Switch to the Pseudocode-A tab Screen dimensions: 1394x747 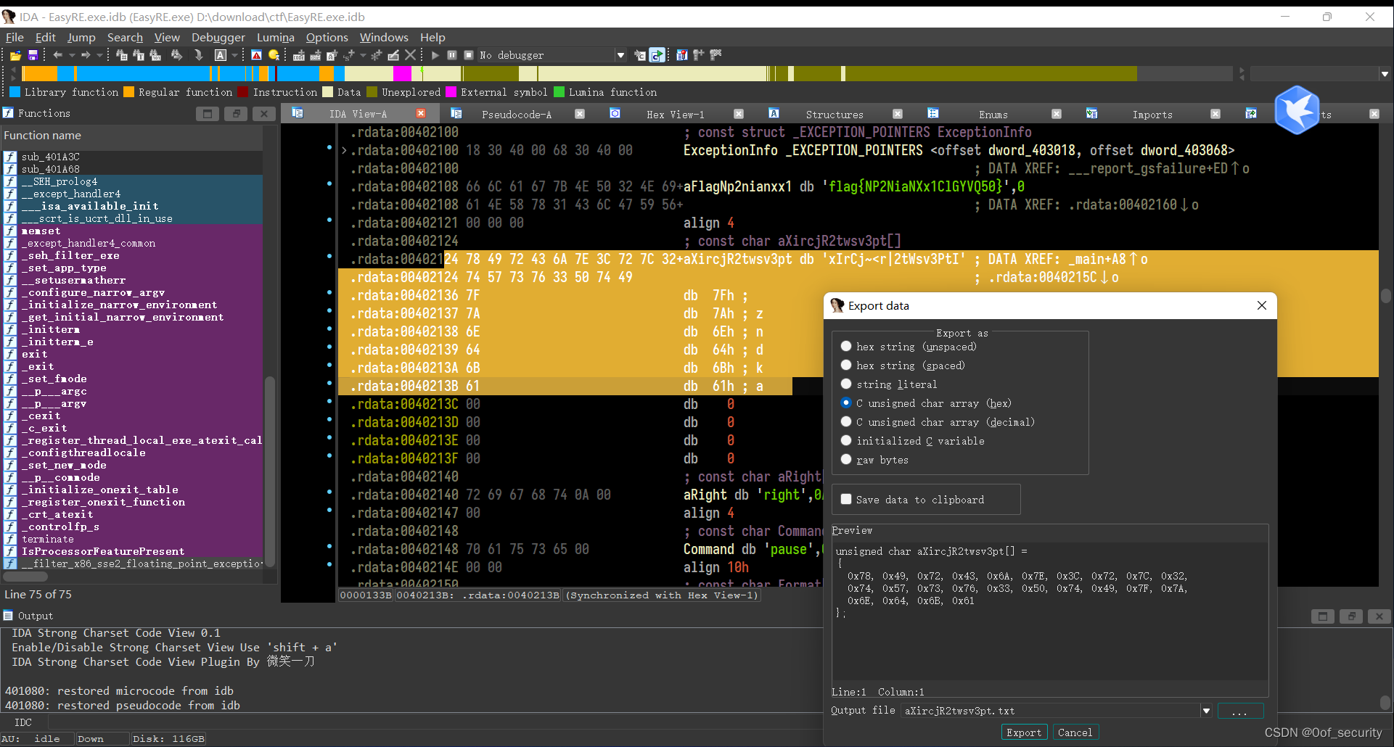click(x=517, y=114)
